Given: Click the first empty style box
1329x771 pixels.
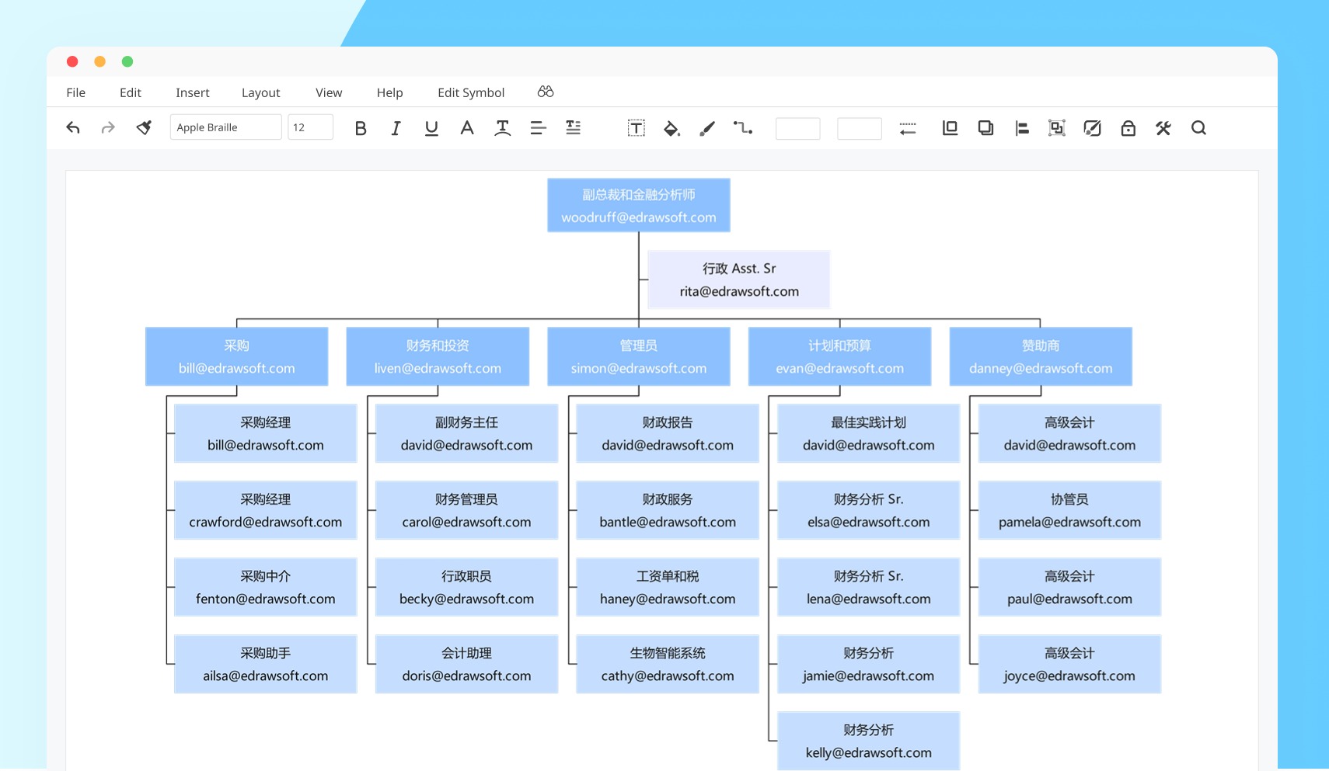Looking at the screenshot, I should coord(798,128).
